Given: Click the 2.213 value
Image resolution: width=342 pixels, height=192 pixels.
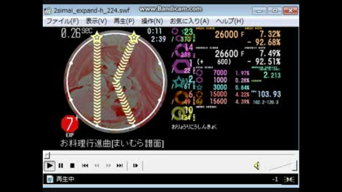Looking at the screenshot, I should coord(272,75).
